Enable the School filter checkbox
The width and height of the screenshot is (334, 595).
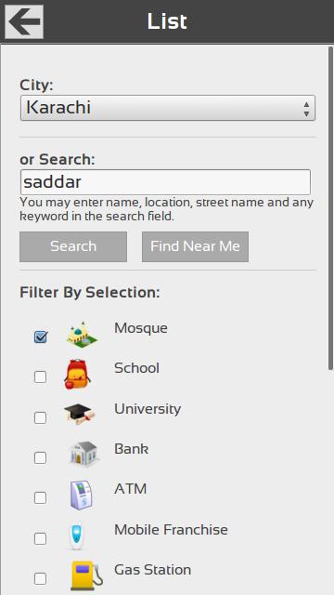(x=40, y=377)
